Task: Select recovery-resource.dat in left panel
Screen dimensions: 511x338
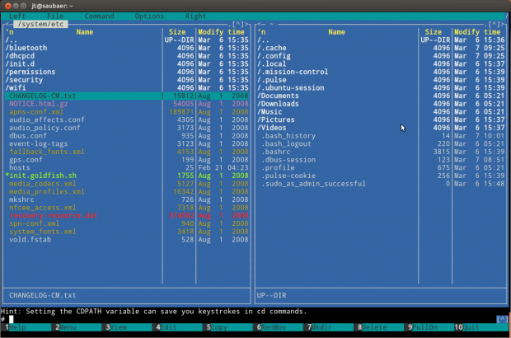Action: (53, 215)
